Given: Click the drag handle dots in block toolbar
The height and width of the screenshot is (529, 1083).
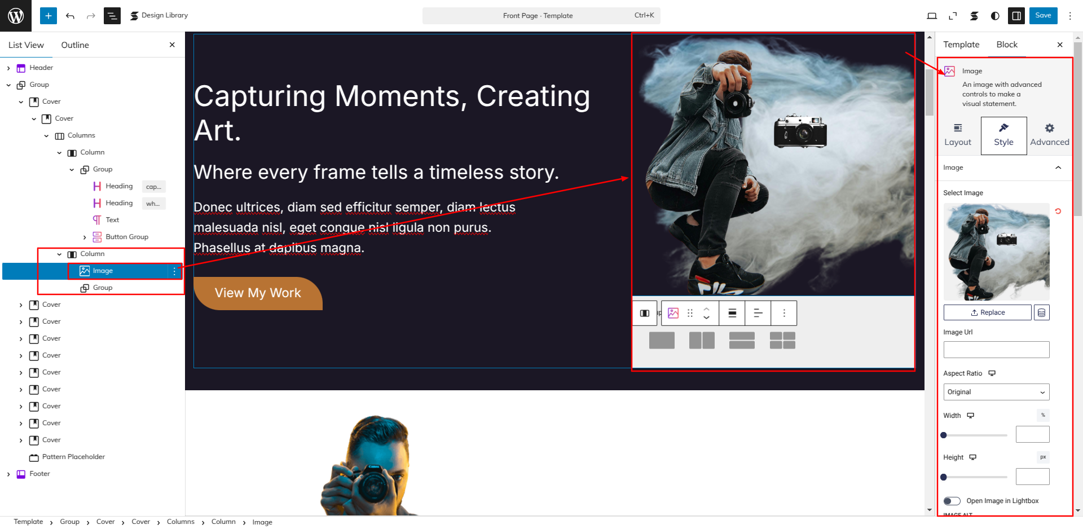Looking at the screenshot, I should [690, 314].
